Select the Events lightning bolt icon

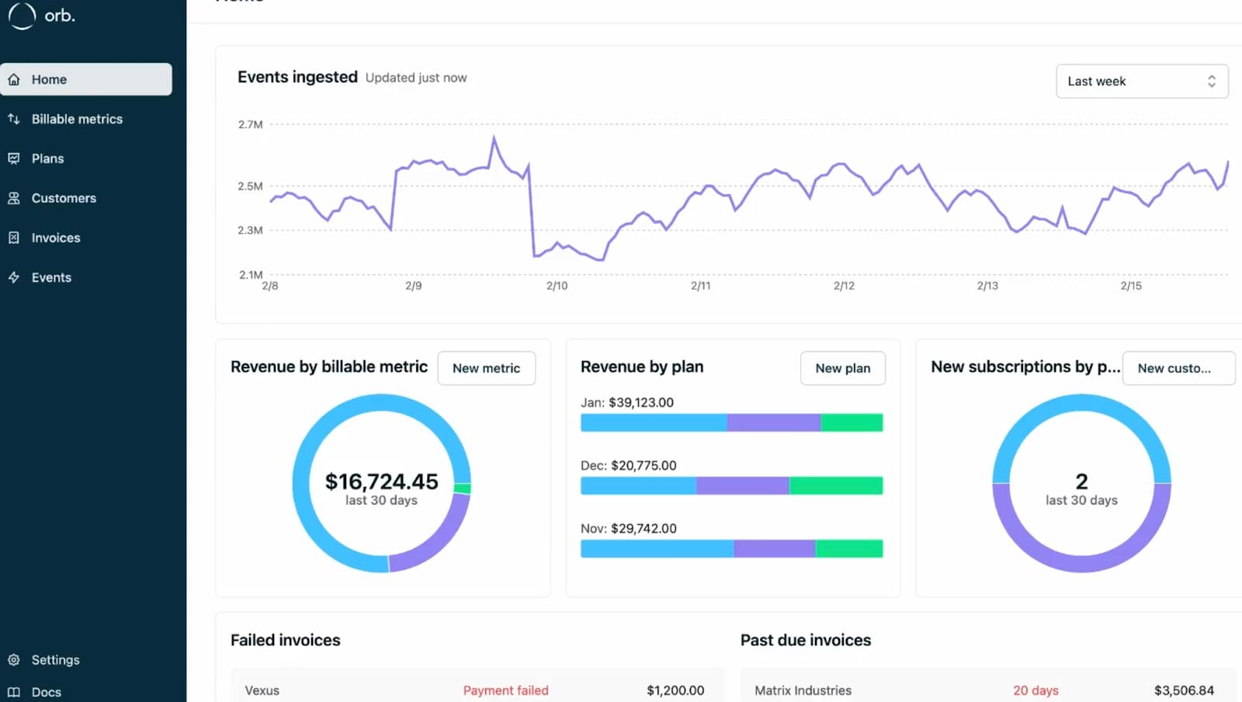pyautogui.click(x=14, y=276)
